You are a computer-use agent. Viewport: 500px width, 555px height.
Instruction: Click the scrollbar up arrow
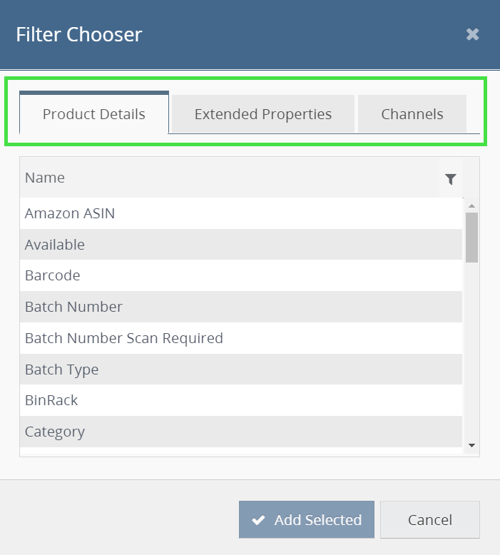click(471, 205)
